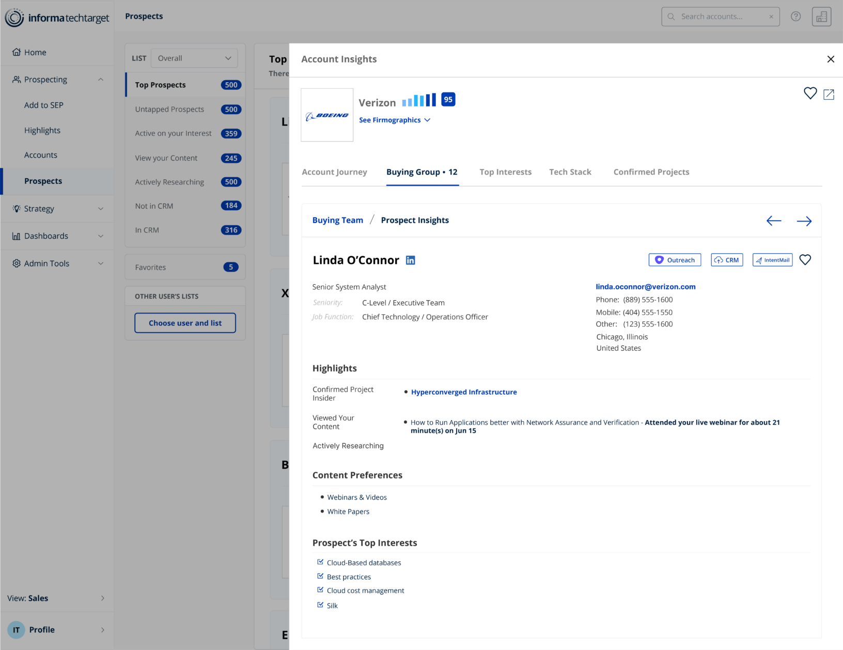Viewport: 843px width, 650px height.
Task: Open Accounts in sidebar
Action: (x=41, y=155)
